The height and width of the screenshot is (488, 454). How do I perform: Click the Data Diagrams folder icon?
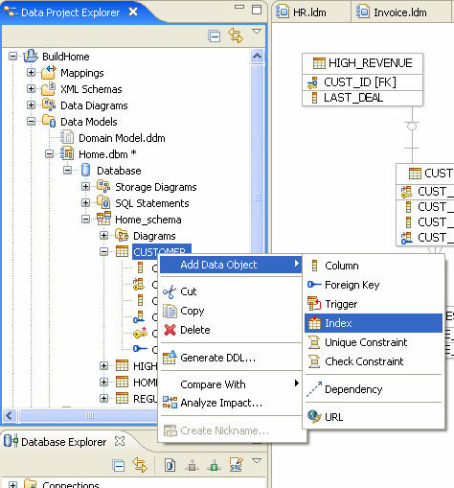tap(49, 105)
